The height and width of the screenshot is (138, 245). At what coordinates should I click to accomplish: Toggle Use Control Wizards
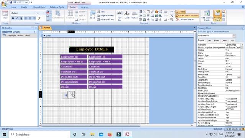[x=187, y=16]
